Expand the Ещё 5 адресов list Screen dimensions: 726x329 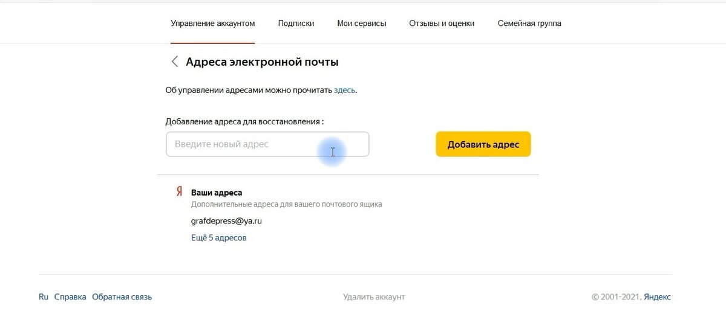[219, 238]
